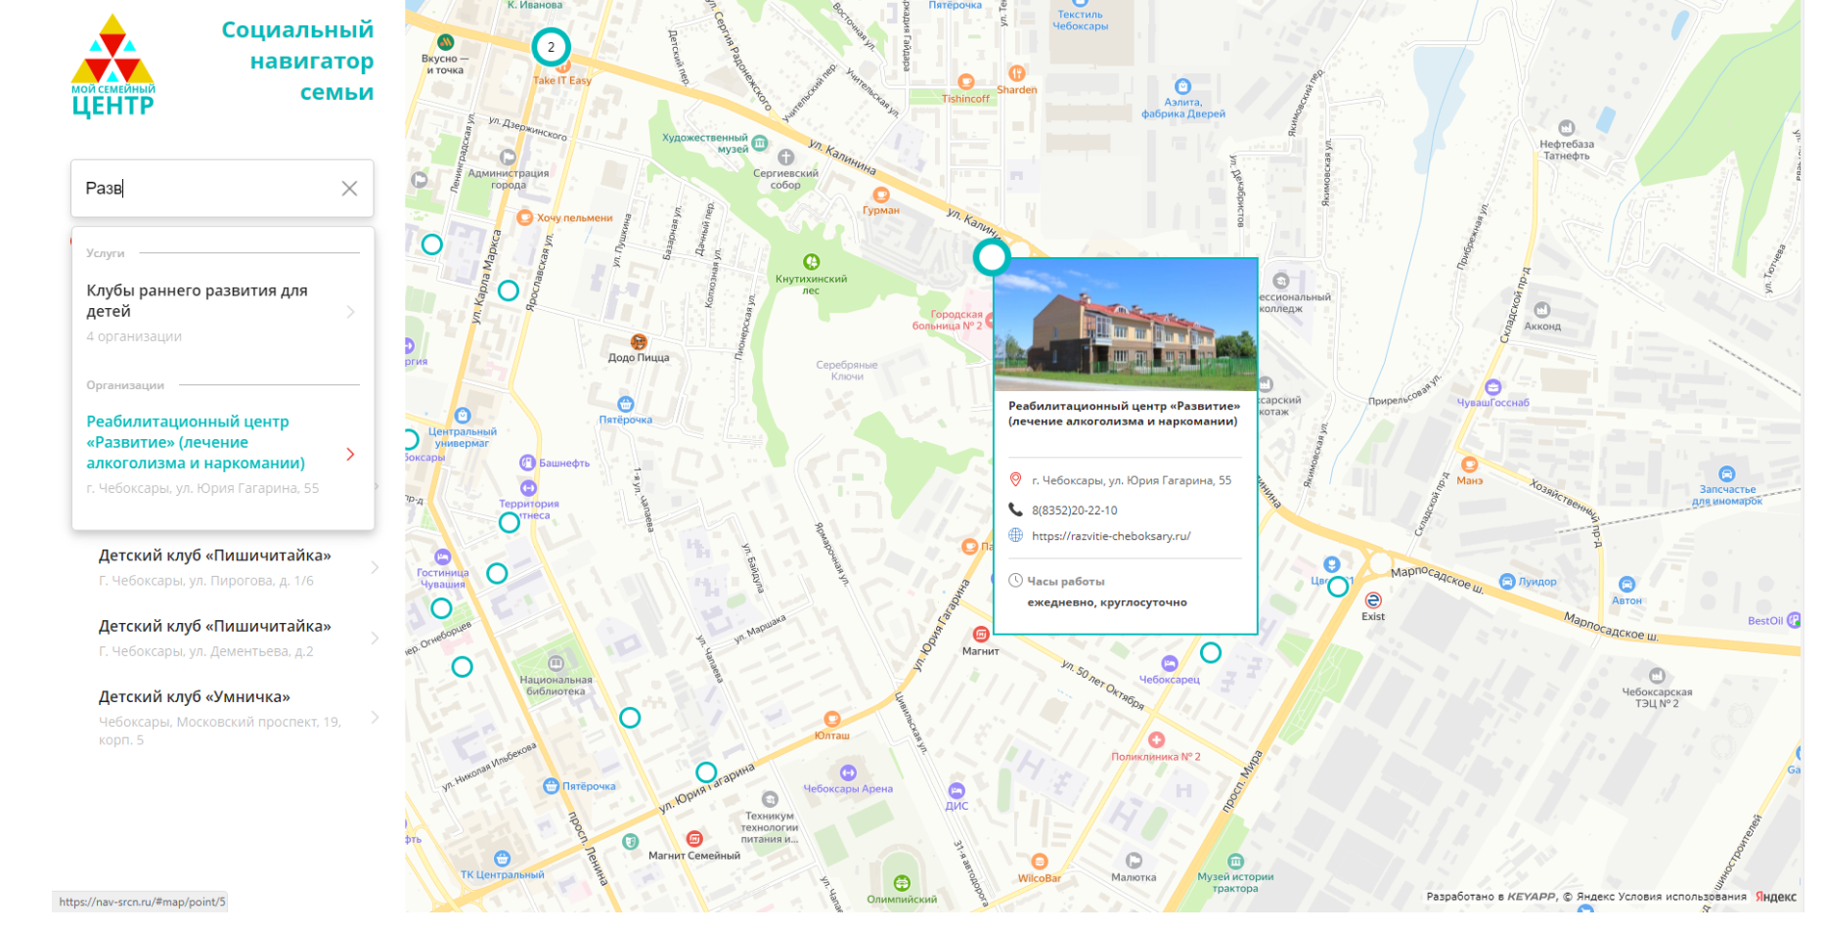Click the ТК Центральный icon

pos(502,859)
